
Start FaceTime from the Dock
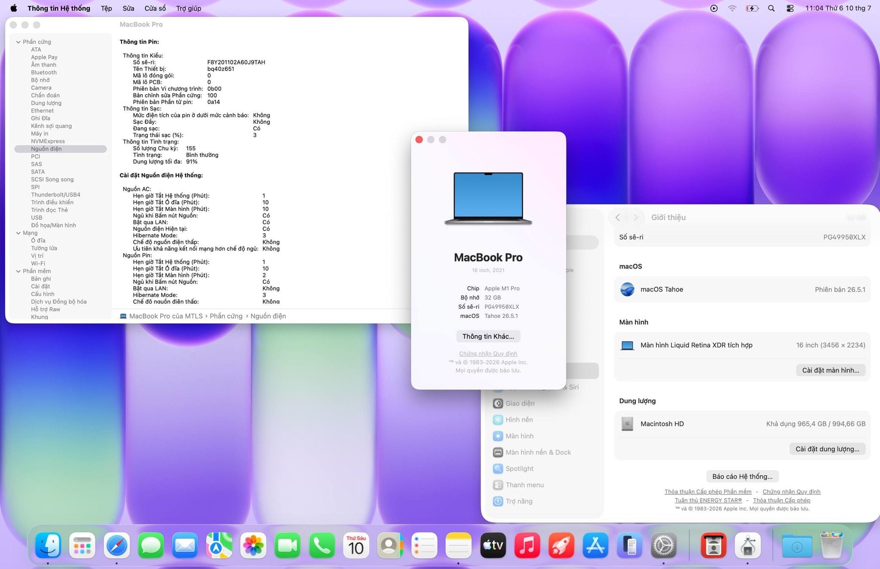coord(287,545)
